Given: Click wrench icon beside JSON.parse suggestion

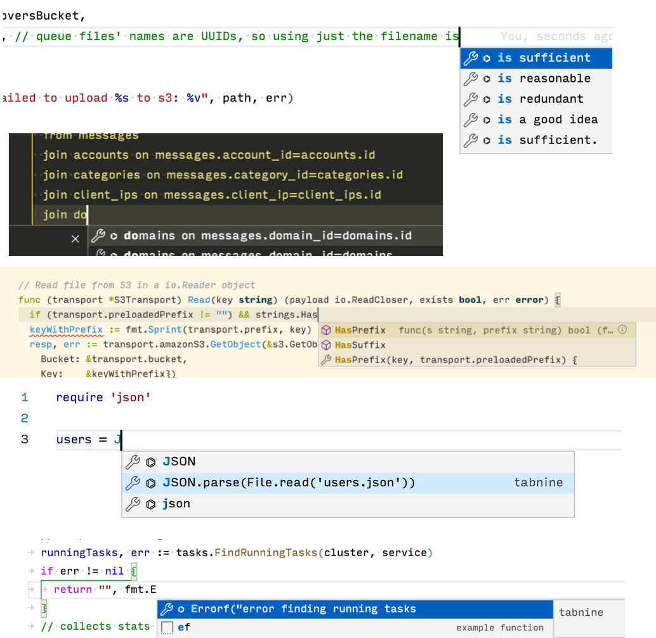Looking at the screenshot, I should click(133, 483).
